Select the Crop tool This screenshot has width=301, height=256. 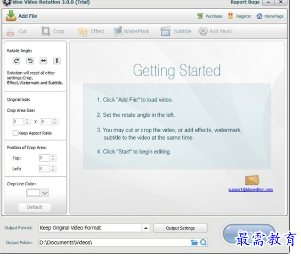[x=53, y=31]
